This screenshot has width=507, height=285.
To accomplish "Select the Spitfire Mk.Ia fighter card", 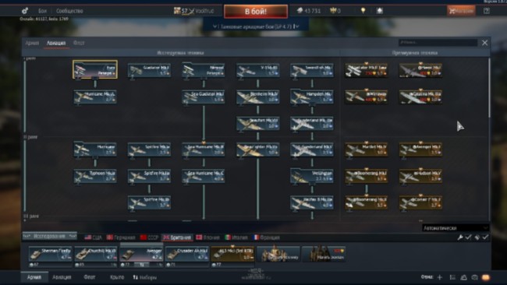I will [x=149, y=150].
